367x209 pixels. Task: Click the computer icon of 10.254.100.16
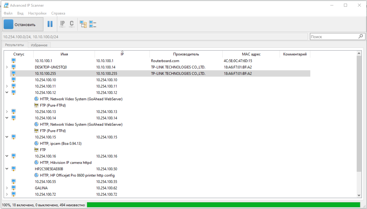(x=13, y=156)
